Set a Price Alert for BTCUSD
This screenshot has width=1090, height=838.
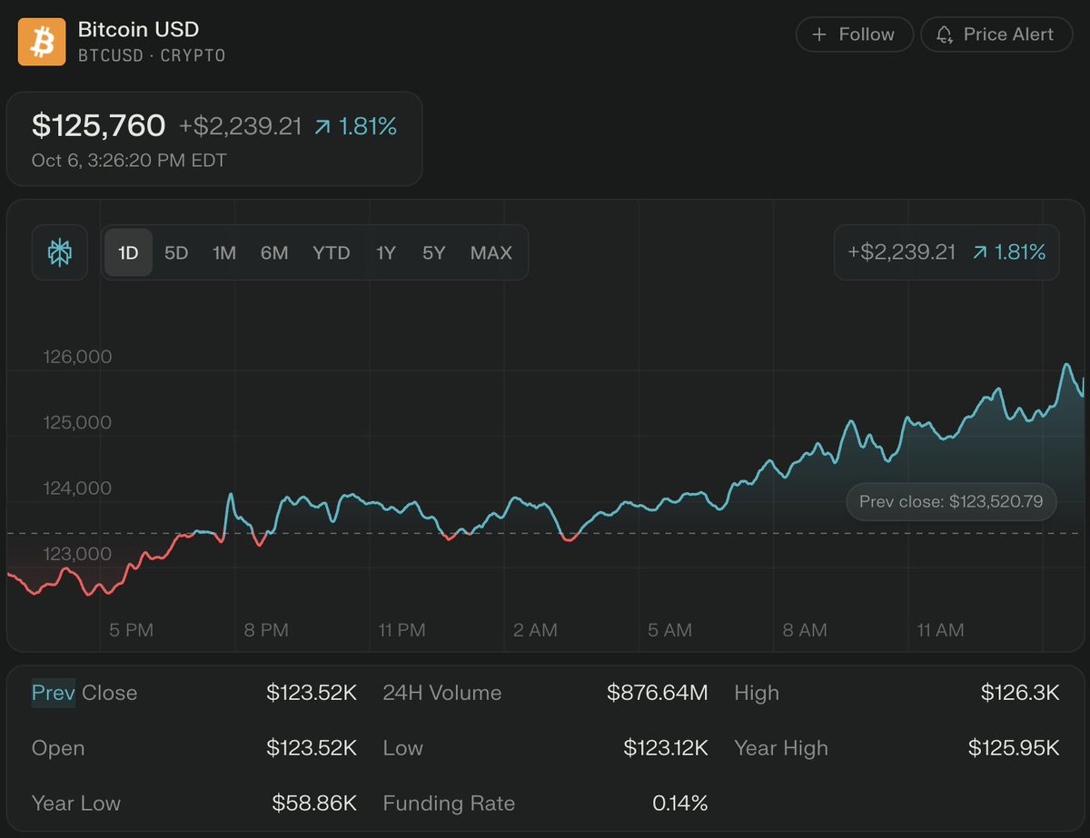[x=996, y=35]
